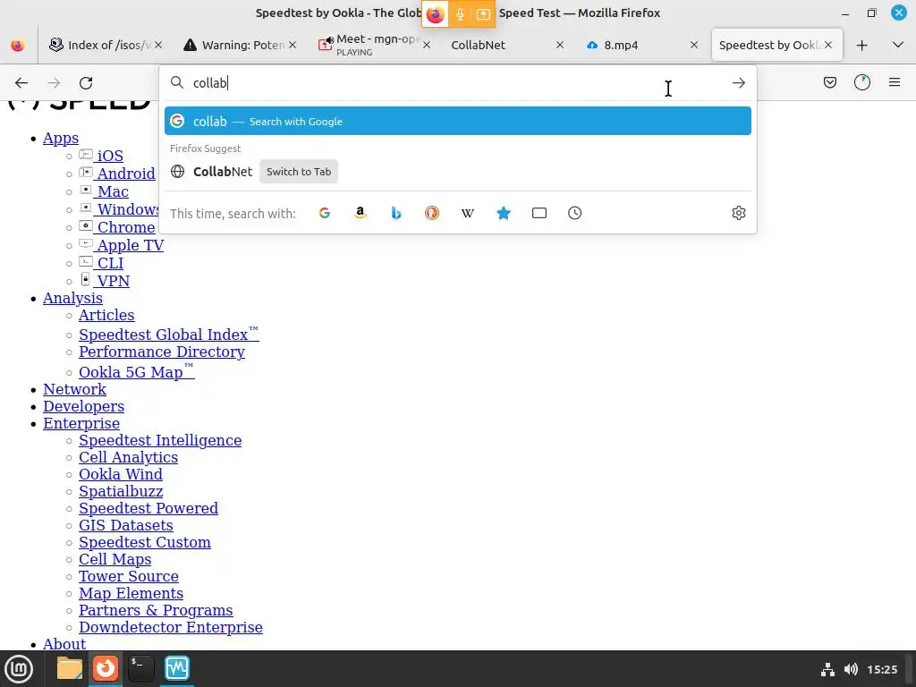
Task: Open the Performance Directory link
Action: [162, 352]
